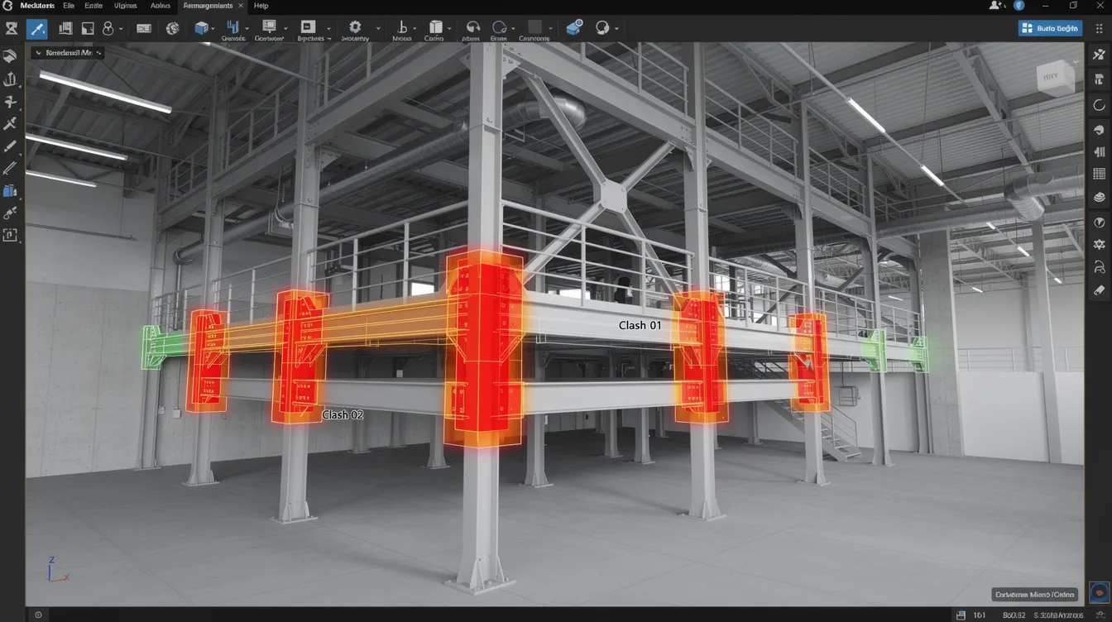Viewport: 1112px width, 622px height.
Task: Open the Help menu
Action: pos(261,6)
